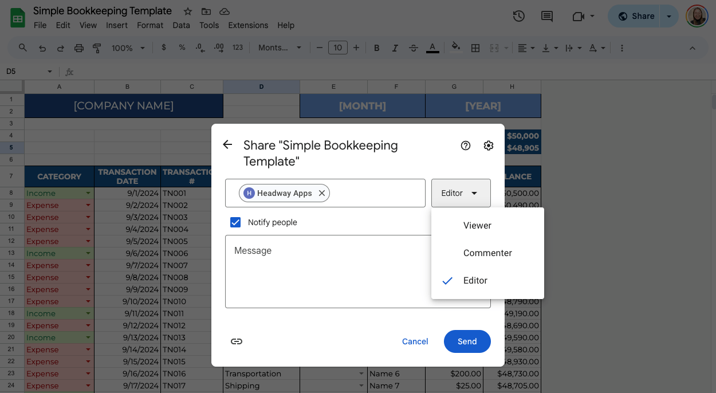Open the font selection dropdown

click(280, 48)
